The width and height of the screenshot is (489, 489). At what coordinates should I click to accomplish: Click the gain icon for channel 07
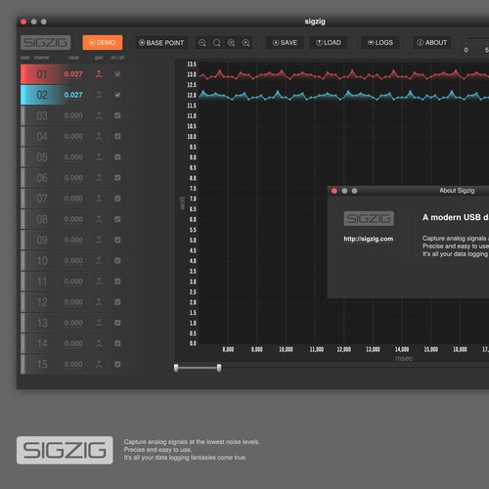99,199
